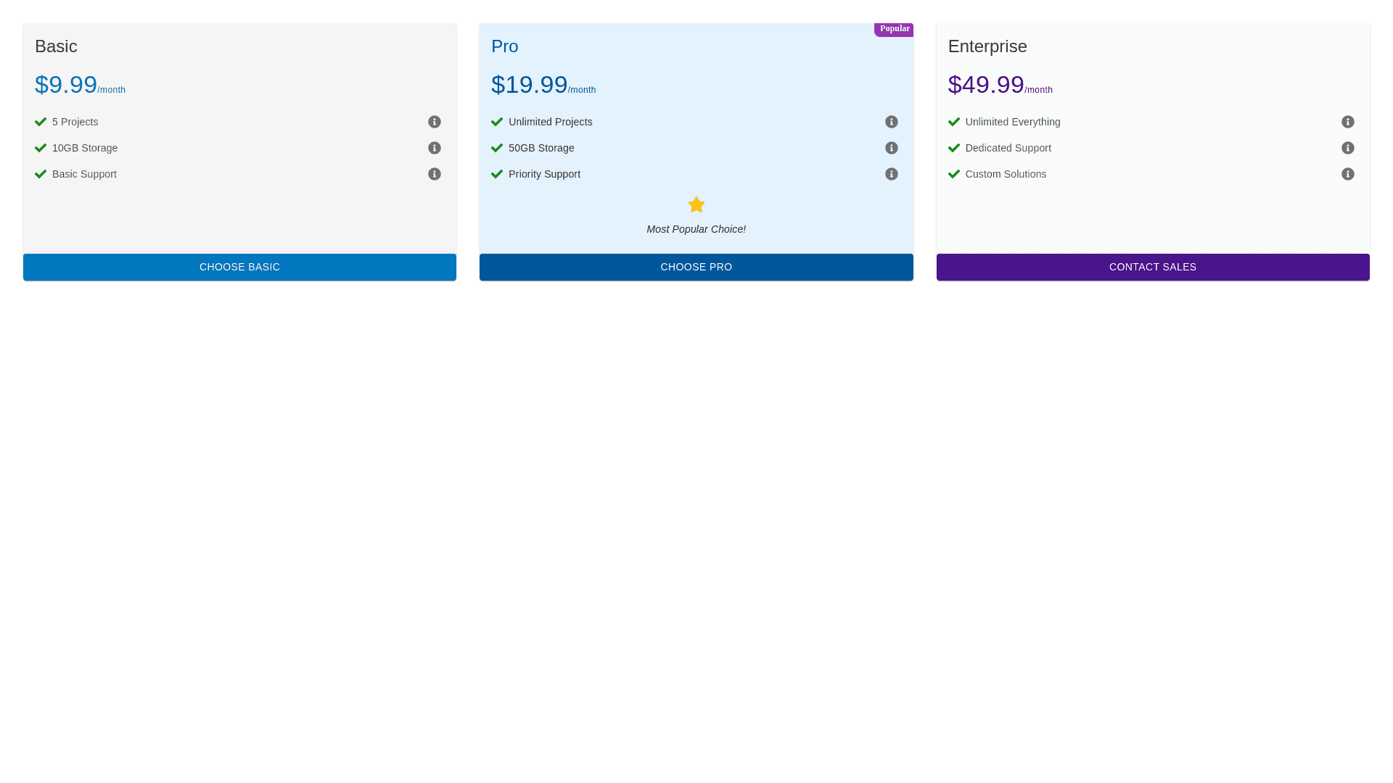1393x783 pixels.
Task: Click the gold star icon
Action: click(696, 204)
